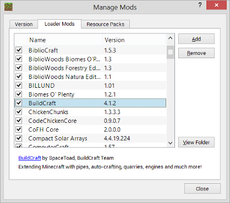Select the BiblioCraft row name
Viewport: 230px width, 203px height.
(43, 50)
